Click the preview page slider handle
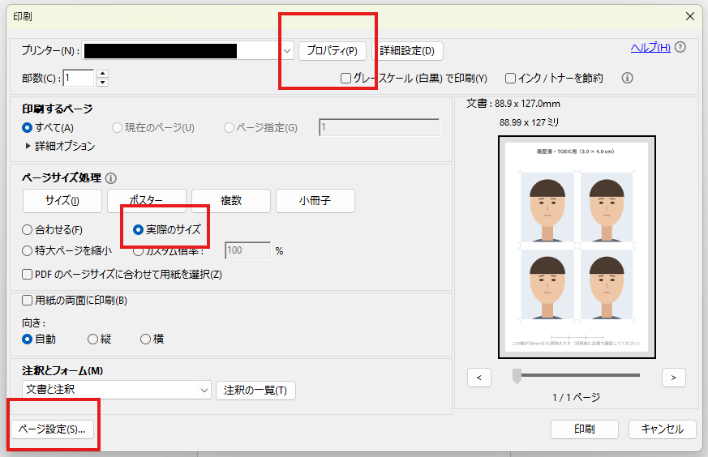Viewport: 708px width, 457px height. click(x=517, y=376)
